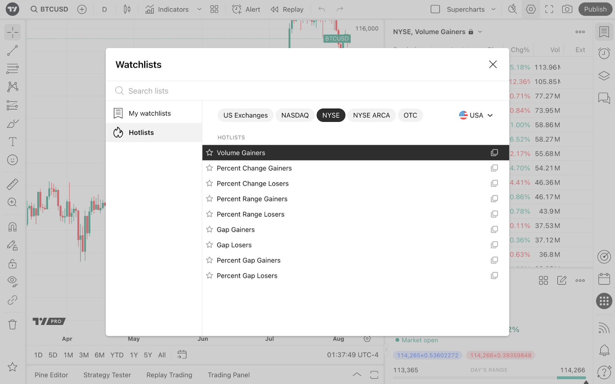Open the quick search icon
Viewport: 615px width, 384px height.
[x=512, y=9]
